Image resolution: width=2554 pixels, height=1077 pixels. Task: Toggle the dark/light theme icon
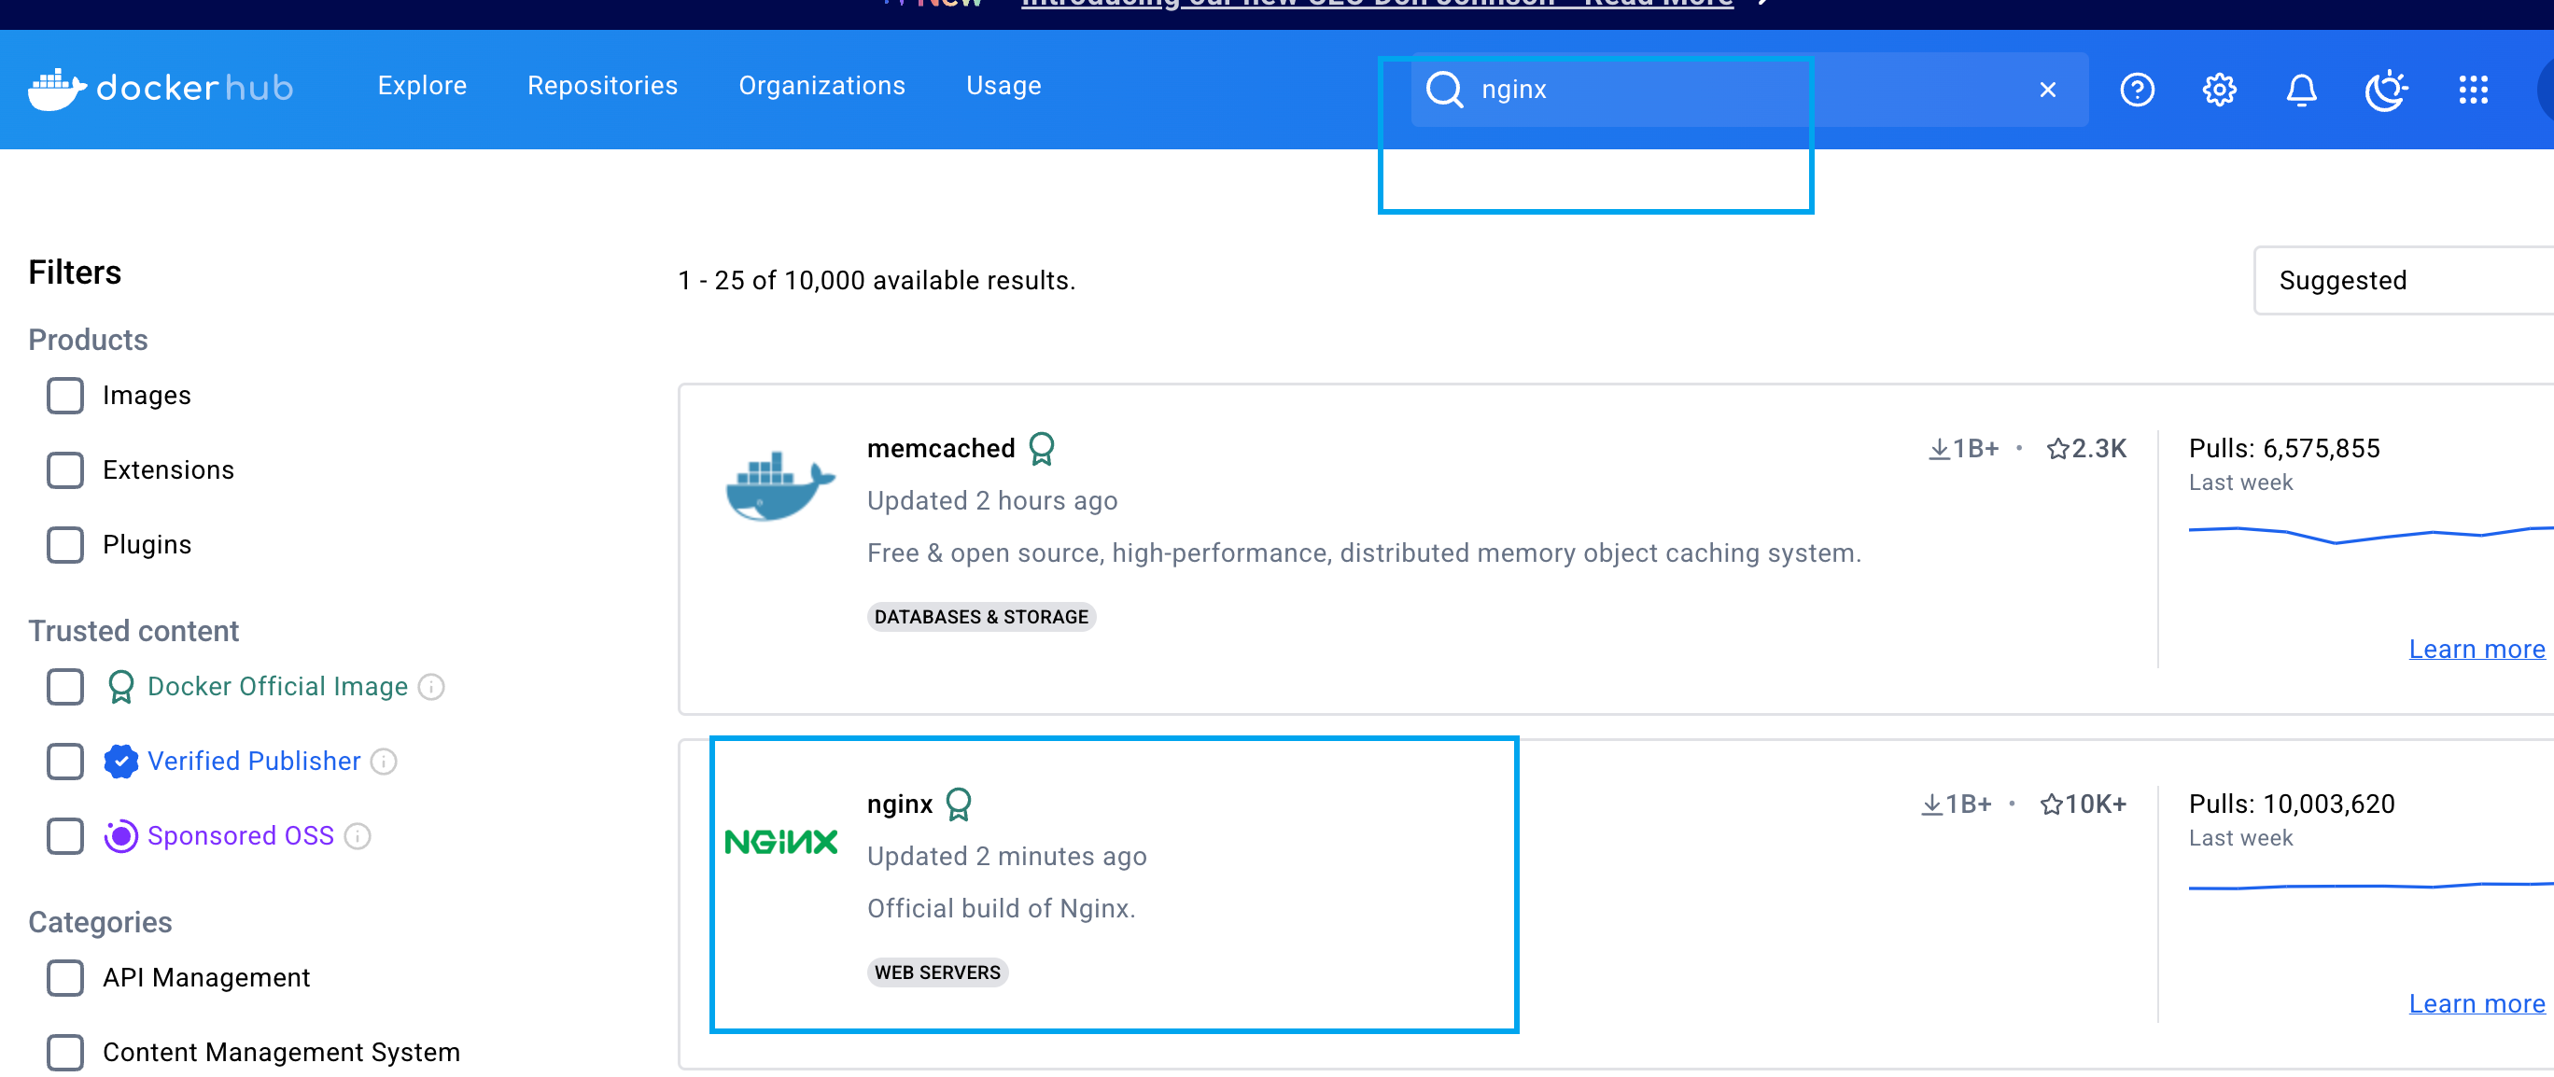[x=2385, y=91]
